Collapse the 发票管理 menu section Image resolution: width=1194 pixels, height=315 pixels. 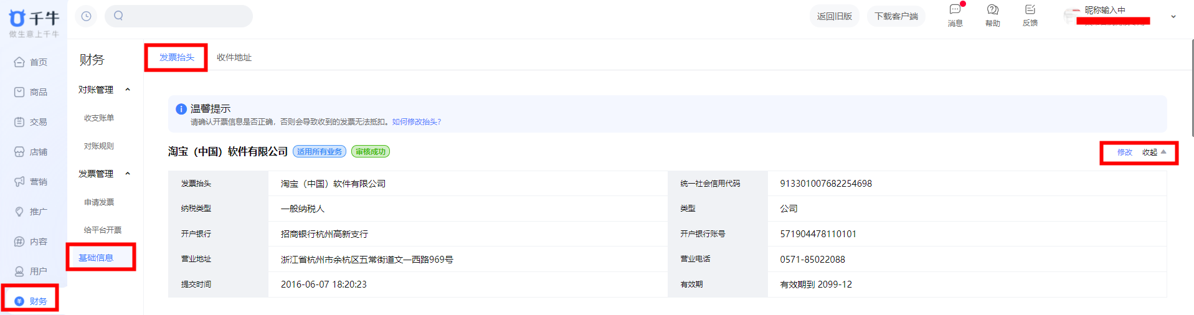click(128, 174)
